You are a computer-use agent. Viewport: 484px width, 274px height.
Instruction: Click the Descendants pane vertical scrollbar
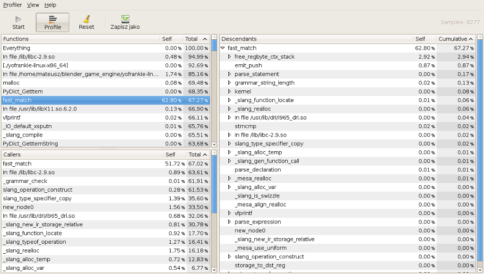coord(480,94)
